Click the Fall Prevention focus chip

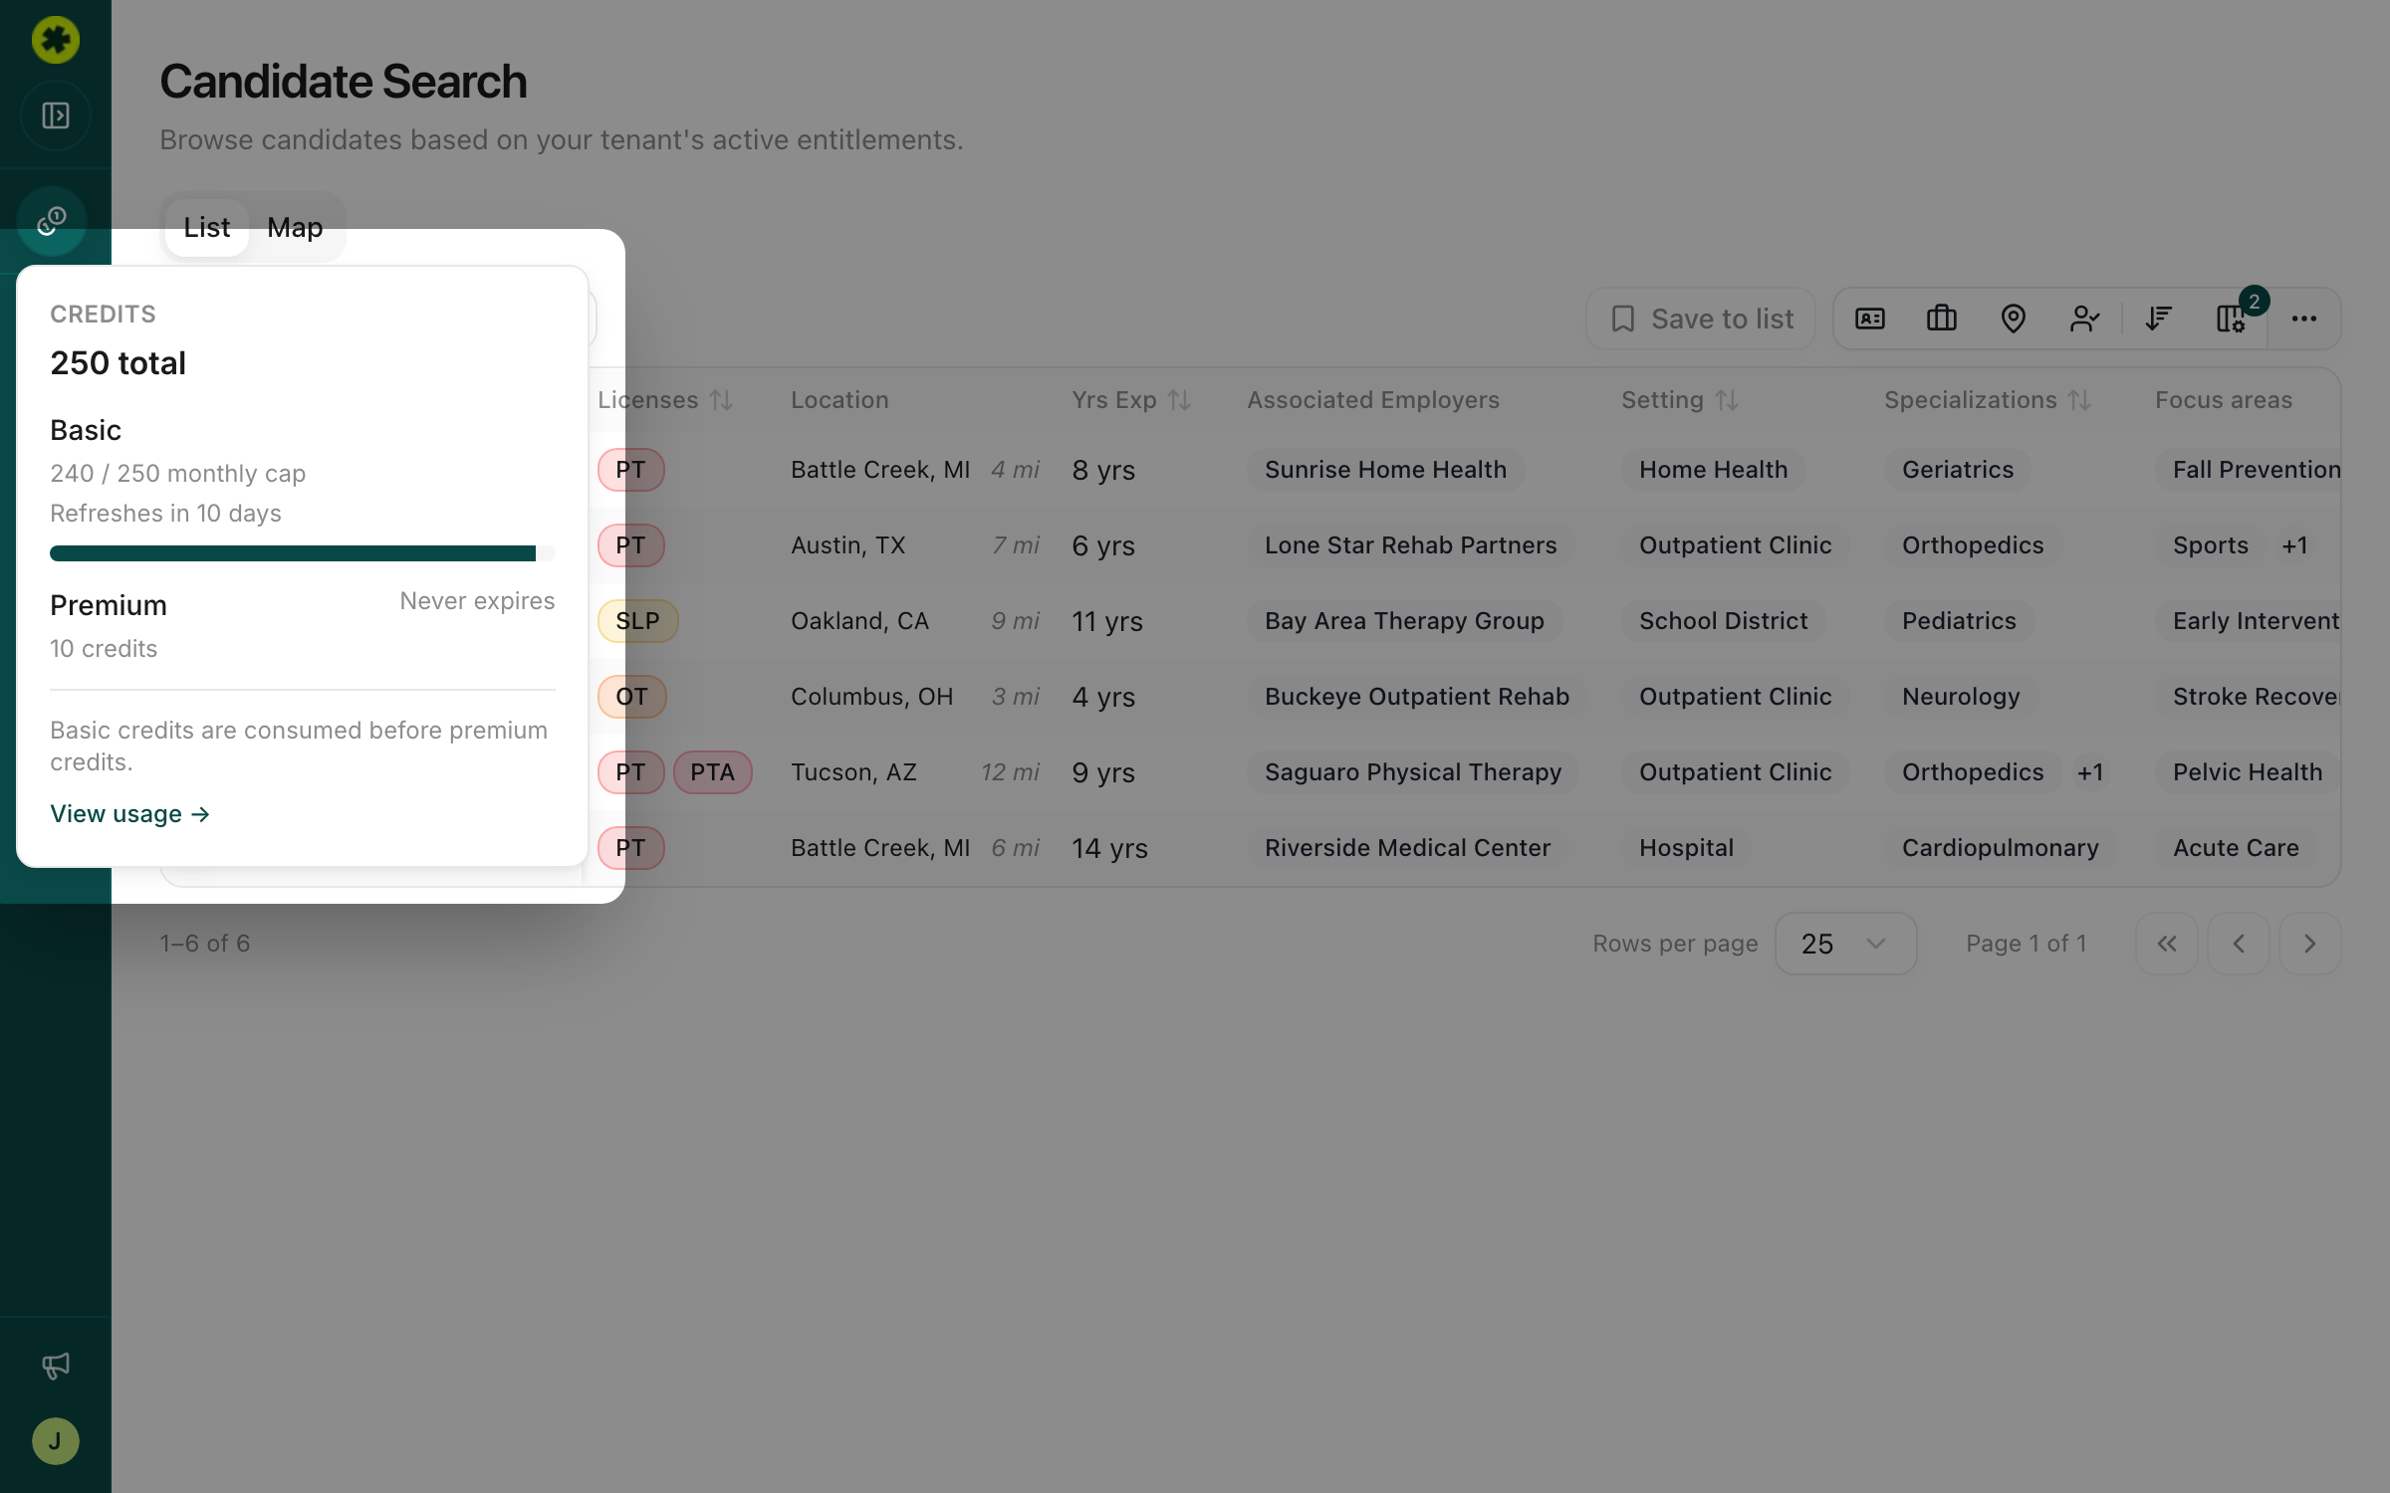tap(2249, 470)
